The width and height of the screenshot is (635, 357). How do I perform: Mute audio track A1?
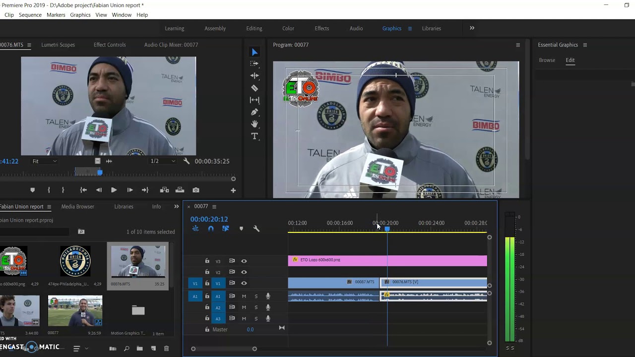click(x=244, y=296)
